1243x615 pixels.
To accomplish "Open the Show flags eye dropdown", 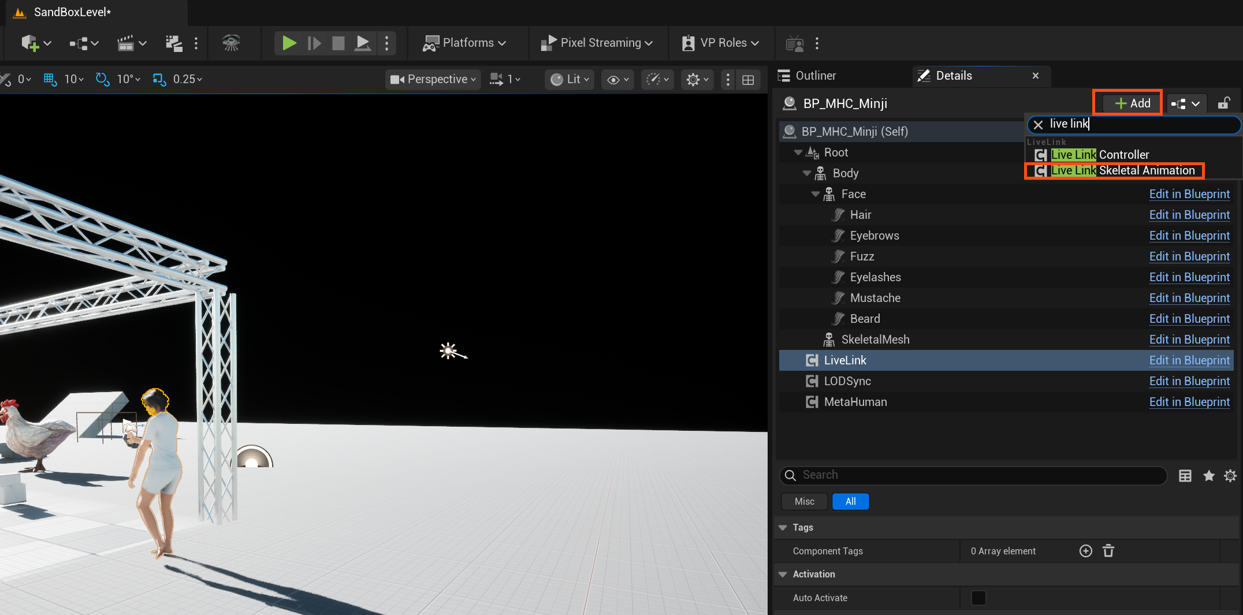I will click(x=617, y=79).
